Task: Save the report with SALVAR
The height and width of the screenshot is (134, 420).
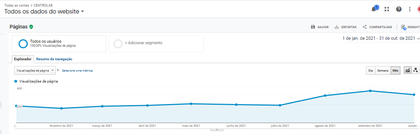Action: [320, 27]
